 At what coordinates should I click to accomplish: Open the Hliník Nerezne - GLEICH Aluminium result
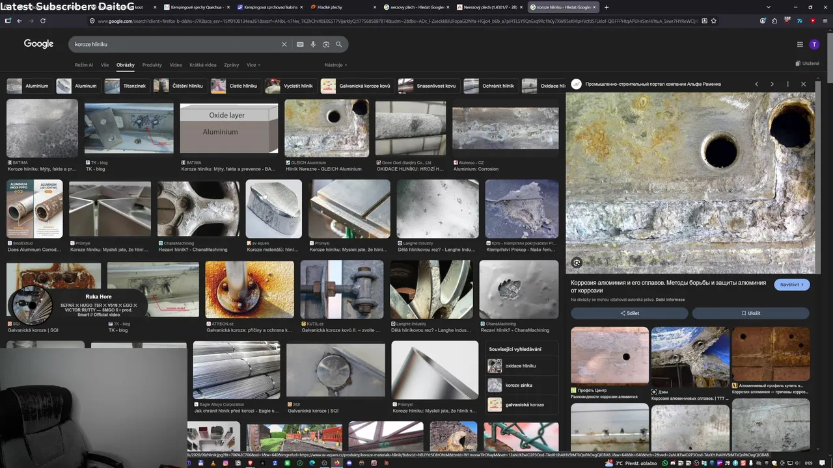click(327, 128)
